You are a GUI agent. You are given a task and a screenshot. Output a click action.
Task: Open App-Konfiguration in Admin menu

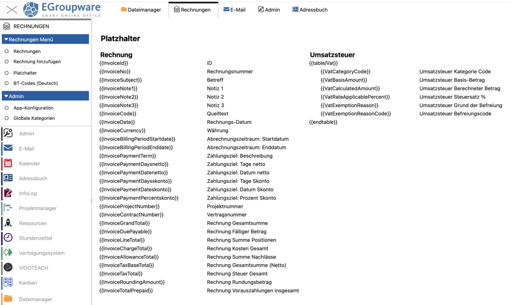coord(33,108)
